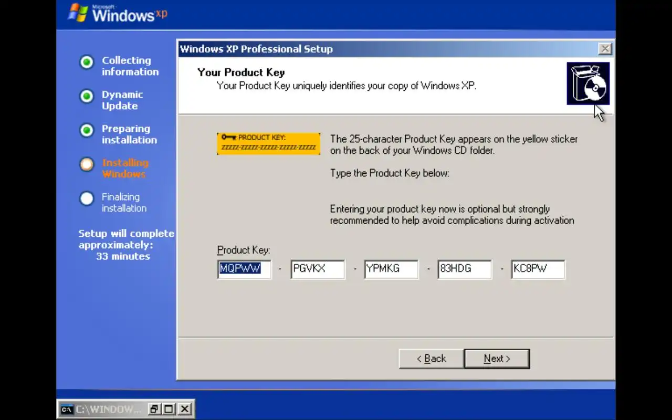Click the Collecting information step indicator
Screen dimensions: 672x420
[x=87, y=62]
